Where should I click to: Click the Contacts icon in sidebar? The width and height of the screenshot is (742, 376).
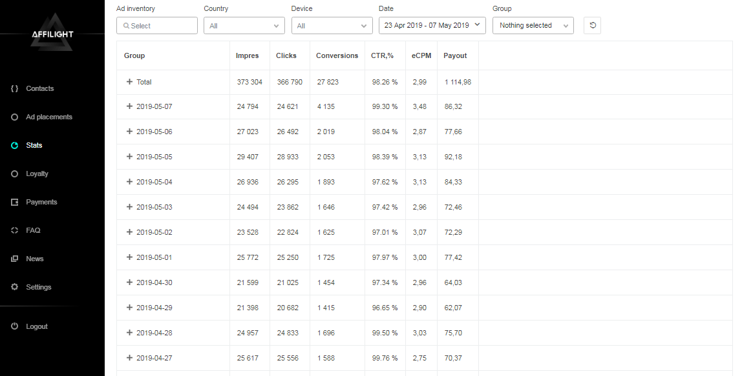tap(14, 88)
